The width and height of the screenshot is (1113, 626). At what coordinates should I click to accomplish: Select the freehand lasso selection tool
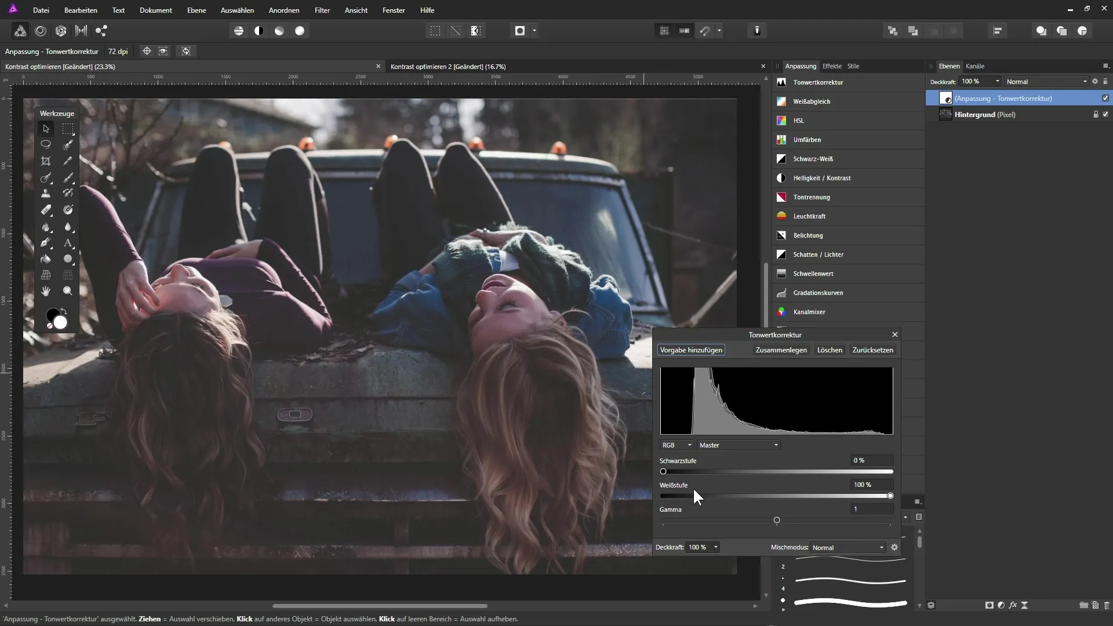[46, 145]
